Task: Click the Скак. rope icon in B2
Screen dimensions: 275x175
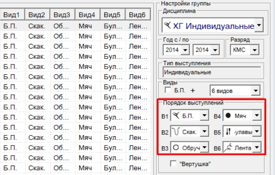Action: pos(175,131)
